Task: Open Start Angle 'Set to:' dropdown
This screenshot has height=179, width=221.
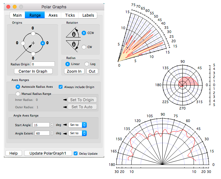Action: pyautogui.click(x=77, y=125)
